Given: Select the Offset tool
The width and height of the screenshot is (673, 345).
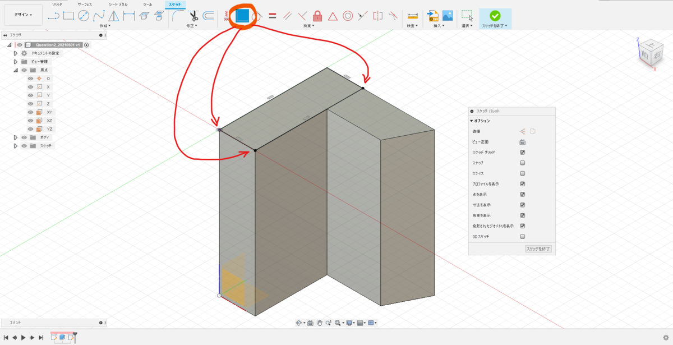Looking at the screenshot, I should coord(208,16).
